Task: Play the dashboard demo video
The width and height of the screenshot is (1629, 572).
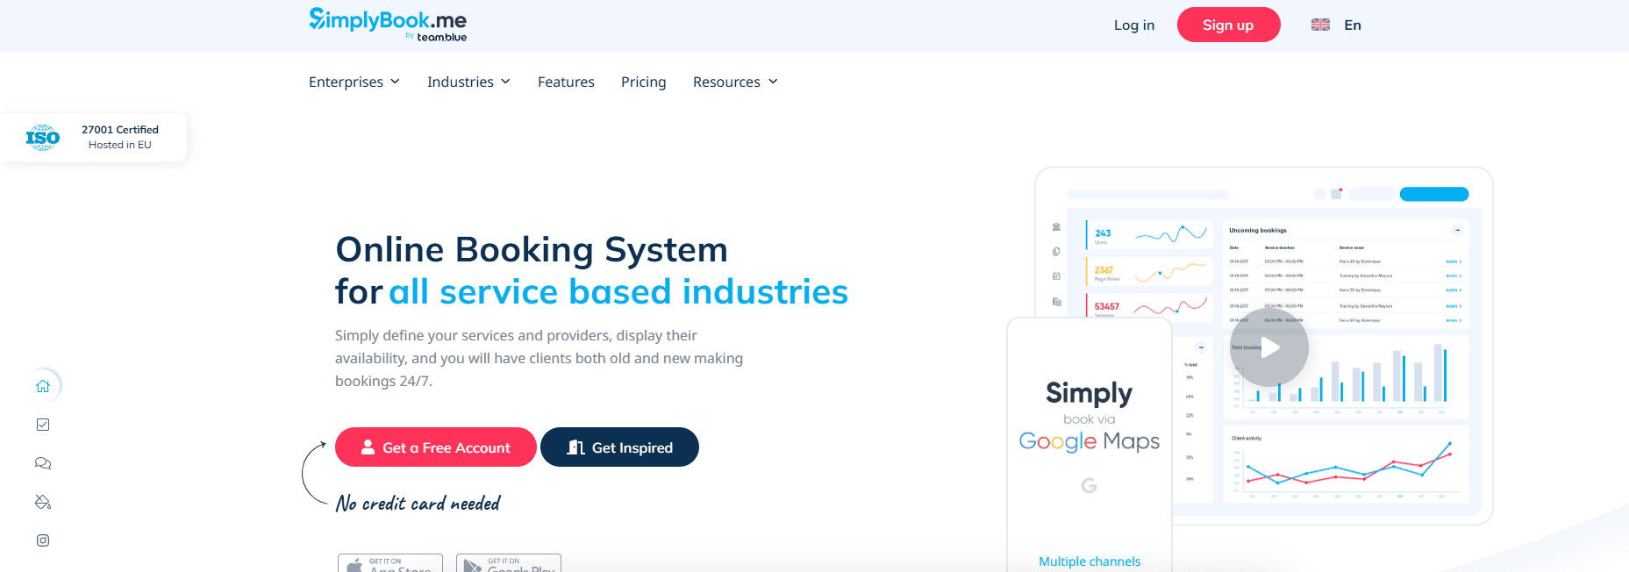Action: pos(1269,347)
